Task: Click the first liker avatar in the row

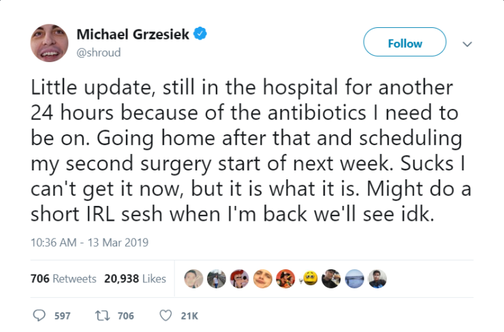Action: click(x=194, y=278)
